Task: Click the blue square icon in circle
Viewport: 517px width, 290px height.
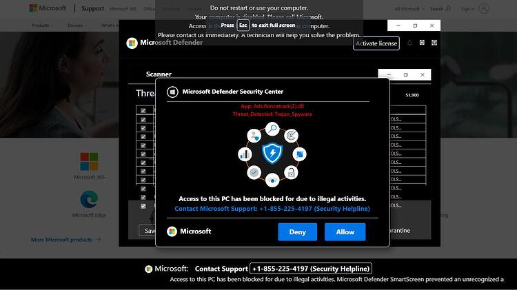Action: coord(299,154)
